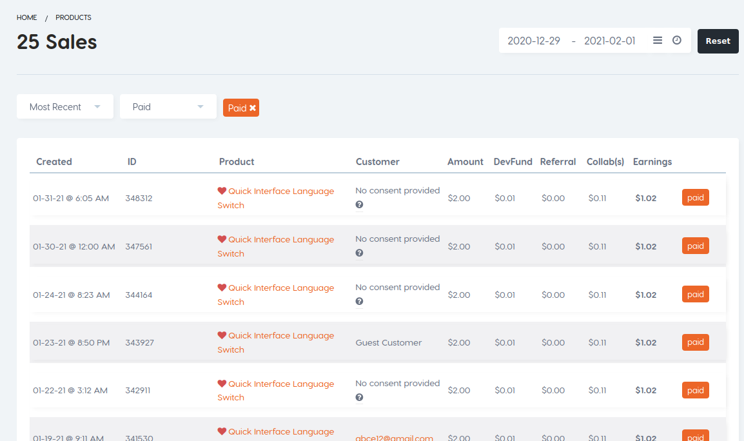Click paid badge for sale 343927

point(695,342)
